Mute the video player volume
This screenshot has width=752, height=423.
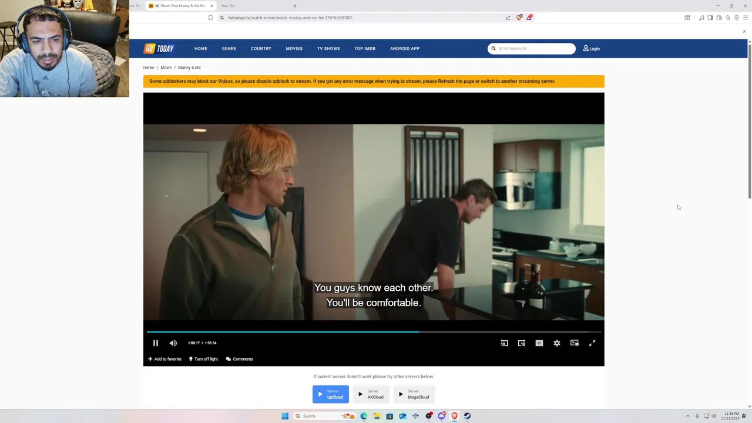click(173, 343)
